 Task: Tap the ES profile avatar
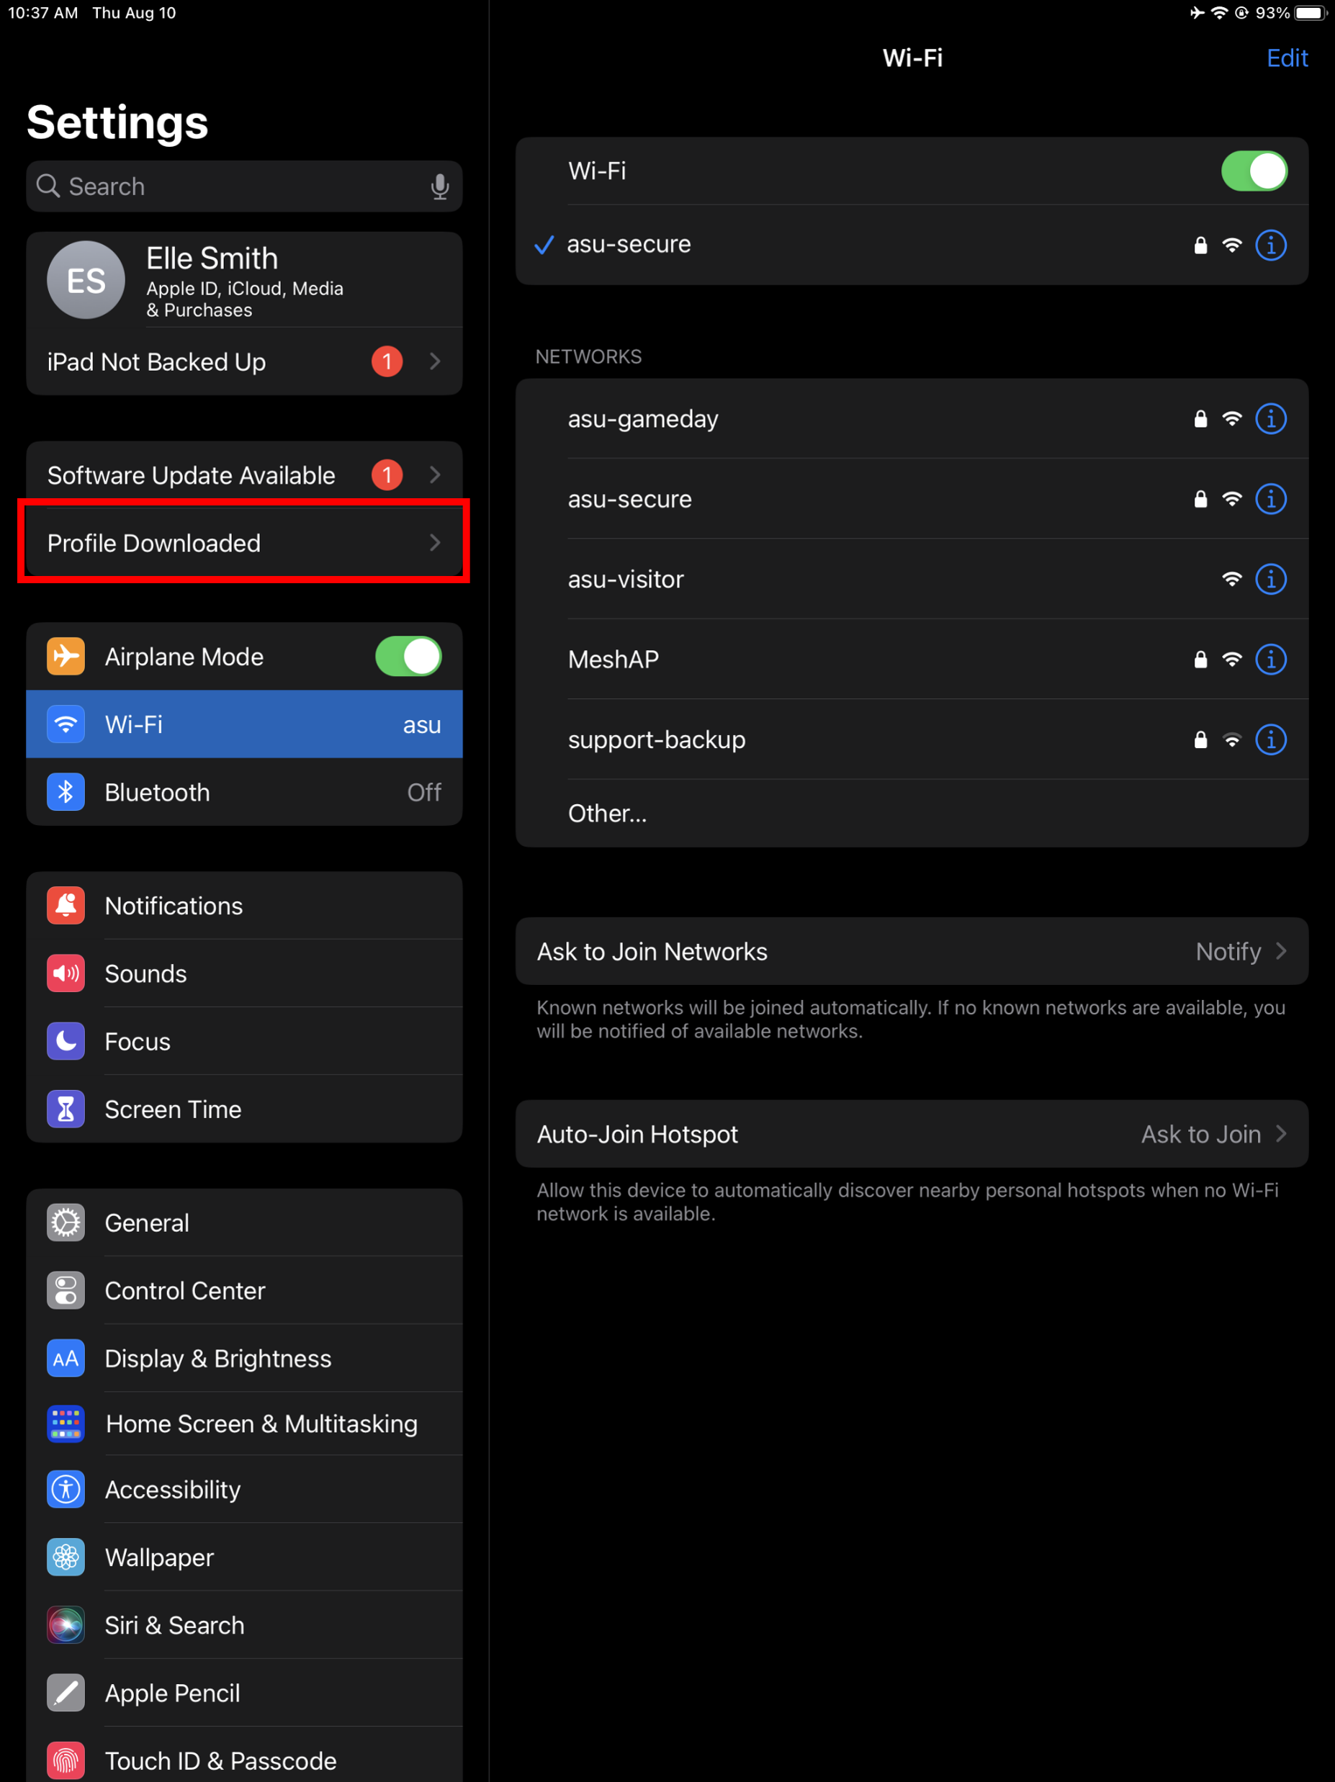pos(86,280)
